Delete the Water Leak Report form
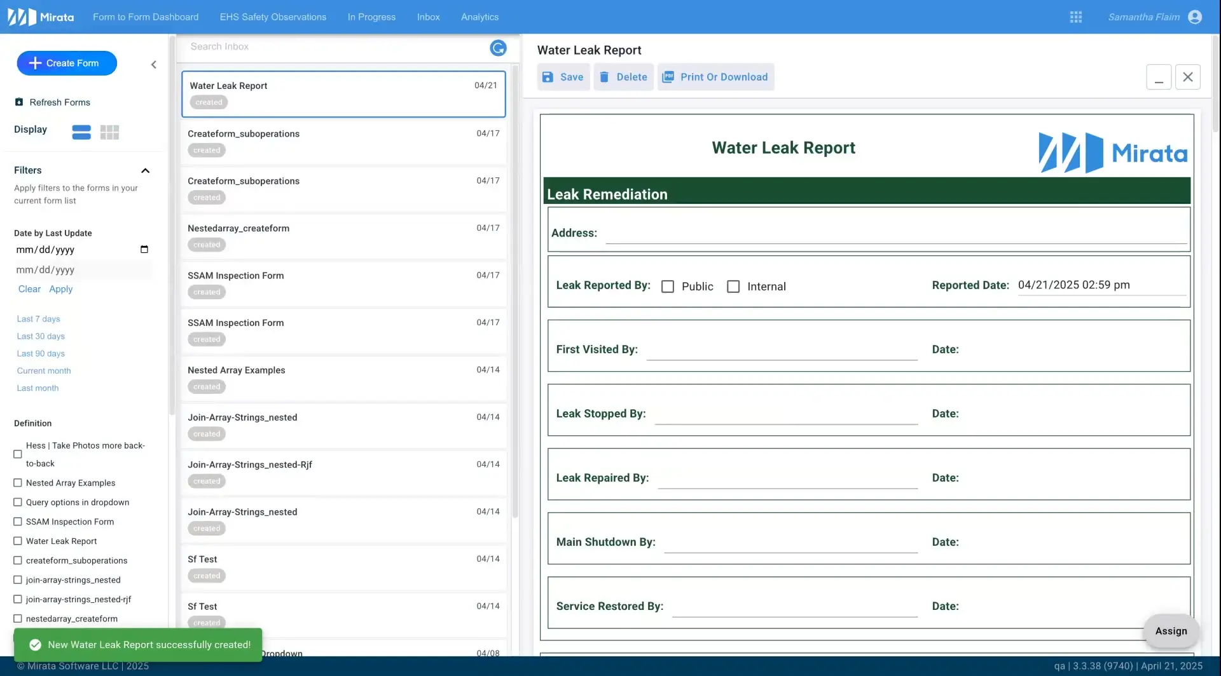 623,77
